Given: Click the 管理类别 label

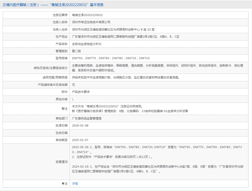Looking at the screenshot, I should point(62,51).
